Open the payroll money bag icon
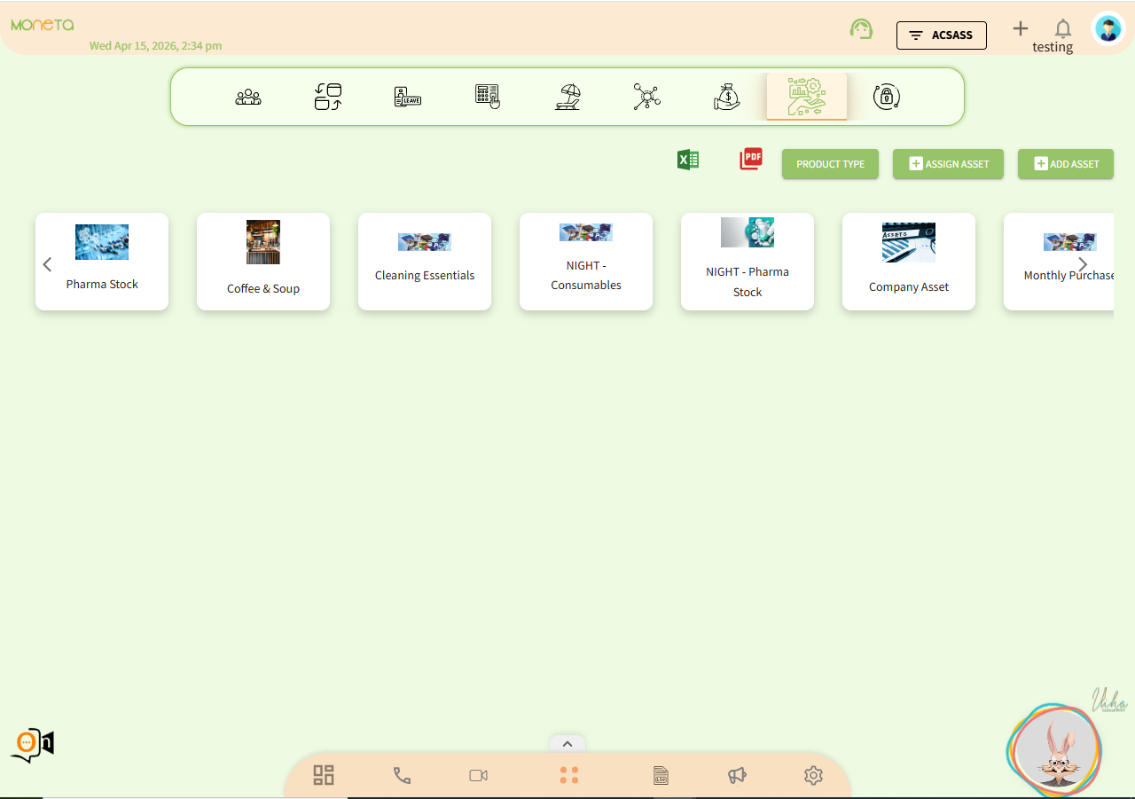 [x=727, y=97]
